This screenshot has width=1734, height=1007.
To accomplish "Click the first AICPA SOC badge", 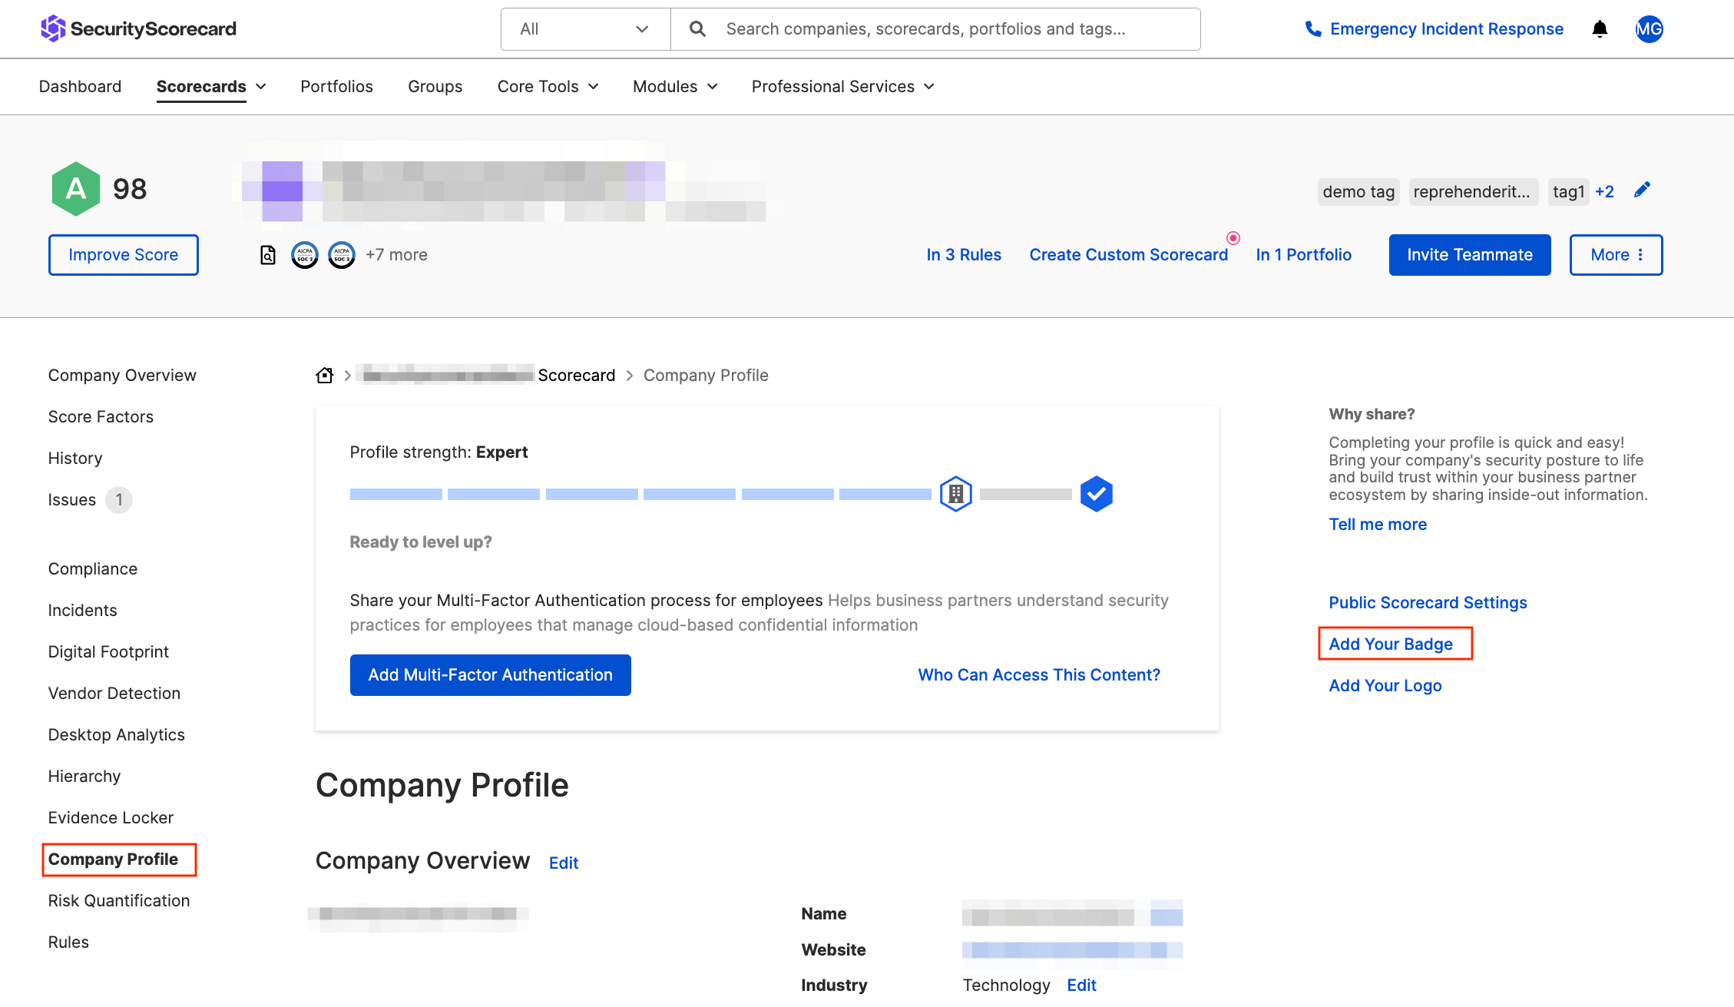I will point(305,255).
